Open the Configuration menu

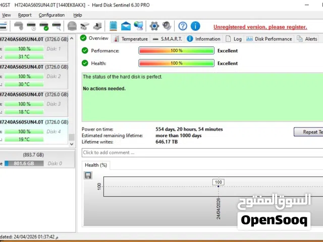pos(51,15)
